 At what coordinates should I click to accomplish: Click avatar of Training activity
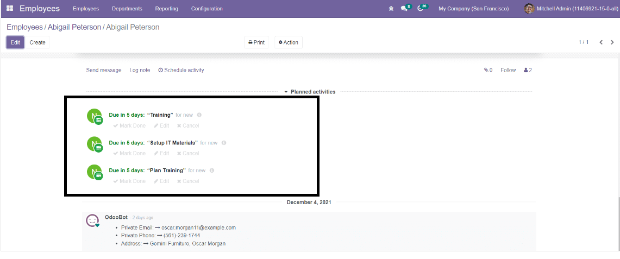95,116
